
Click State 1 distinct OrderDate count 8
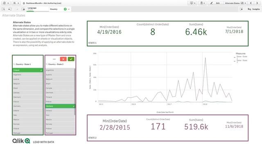pos(153,32)
